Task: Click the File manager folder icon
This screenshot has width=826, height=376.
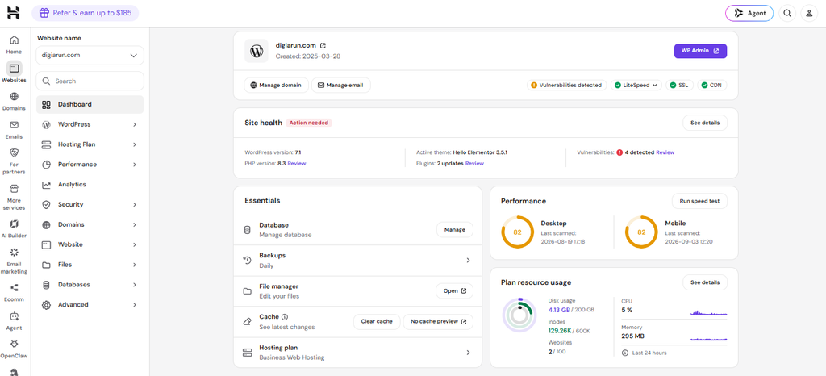Action: [247, 290]
